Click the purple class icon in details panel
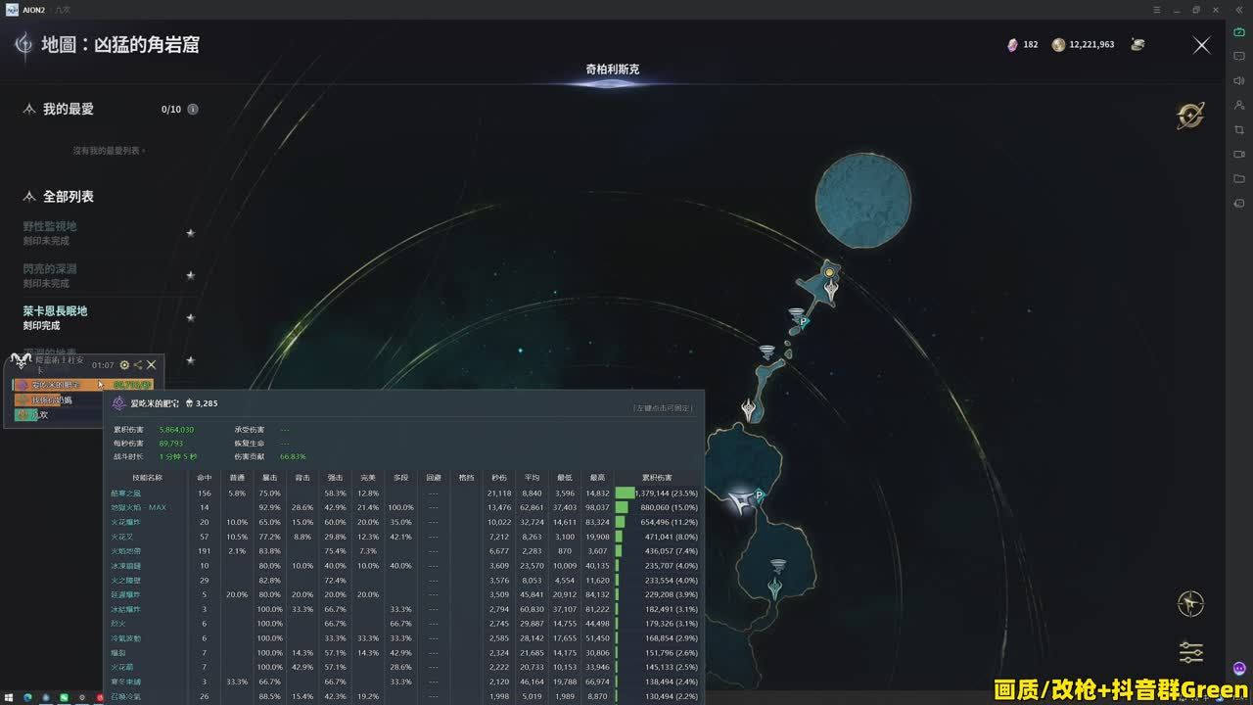The height and width of the screenshot is (705, 1253). pos(119,403)
